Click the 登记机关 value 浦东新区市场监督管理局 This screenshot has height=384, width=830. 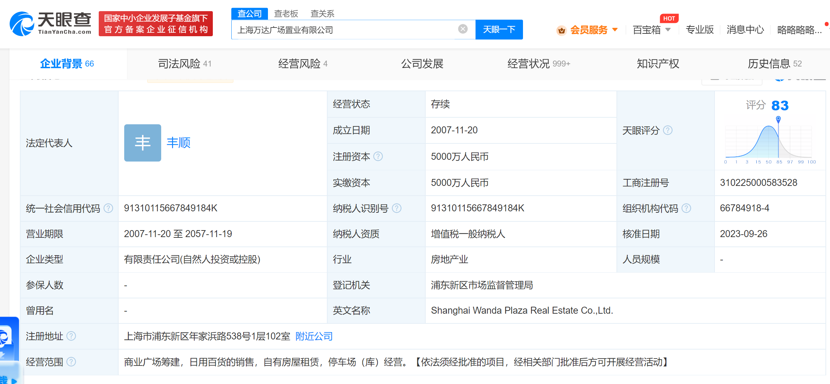click(x=482, y=285)
